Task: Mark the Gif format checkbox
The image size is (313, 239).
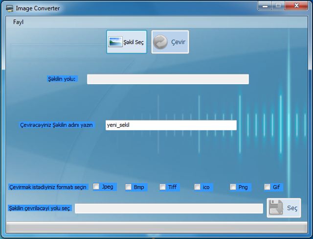Action: pyautogui.click(x=268, y=187)
